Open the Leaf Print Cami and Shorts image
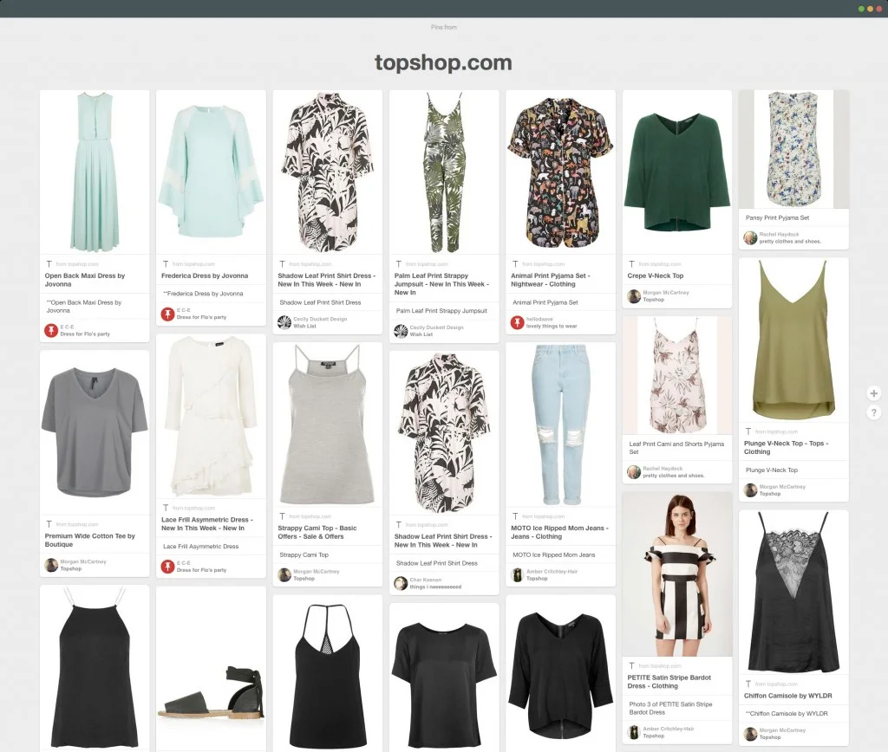 [x=676, y=376]
